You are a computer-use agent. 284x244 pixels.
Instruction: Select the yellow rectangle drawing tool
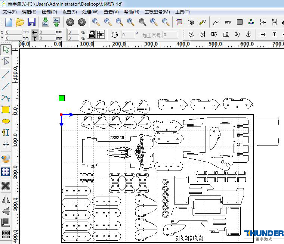click(6, 109)
